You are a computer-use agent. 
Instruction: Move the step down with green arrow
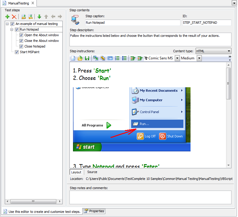point(39,17)
